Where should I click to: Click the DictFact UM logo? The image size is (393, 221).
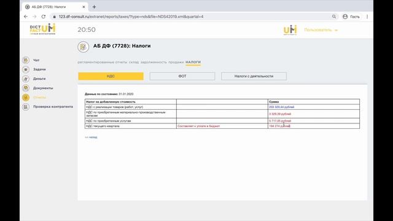[x=42, y=29]
